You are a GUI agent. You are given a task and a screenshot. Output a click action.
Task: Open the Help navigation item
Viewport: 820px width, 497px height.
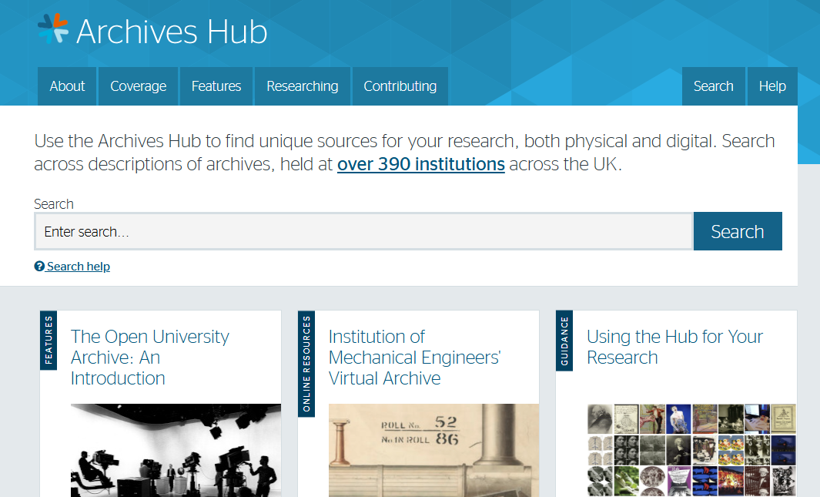pos(772,86)
